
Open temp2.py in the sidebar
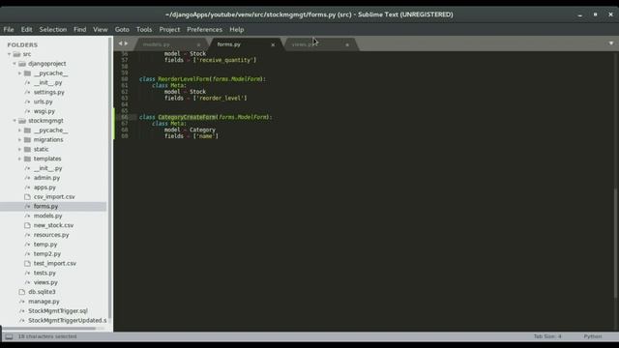point(47,253)
